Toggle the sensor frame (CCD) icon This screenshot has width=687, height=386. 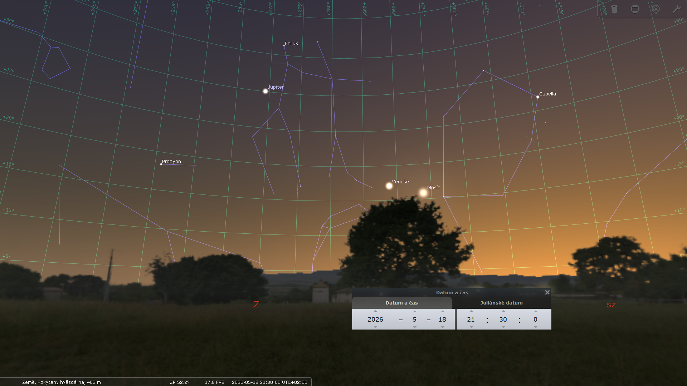(x=635, y=9)
